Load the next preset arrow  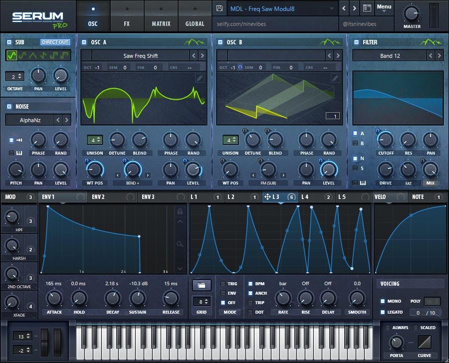point(355,8)
